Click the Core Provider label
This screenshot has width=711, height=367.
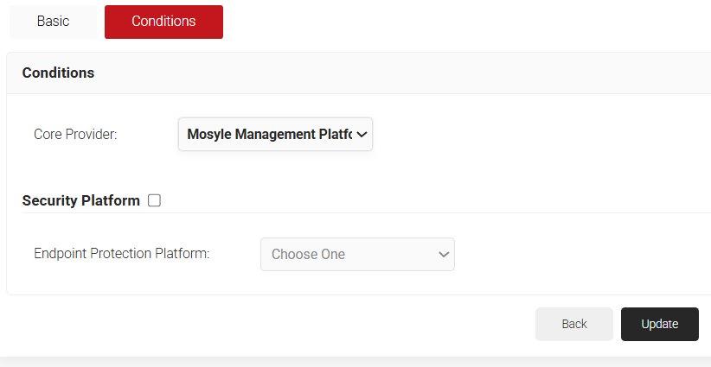pyautogui.click(x=75, y=135)
